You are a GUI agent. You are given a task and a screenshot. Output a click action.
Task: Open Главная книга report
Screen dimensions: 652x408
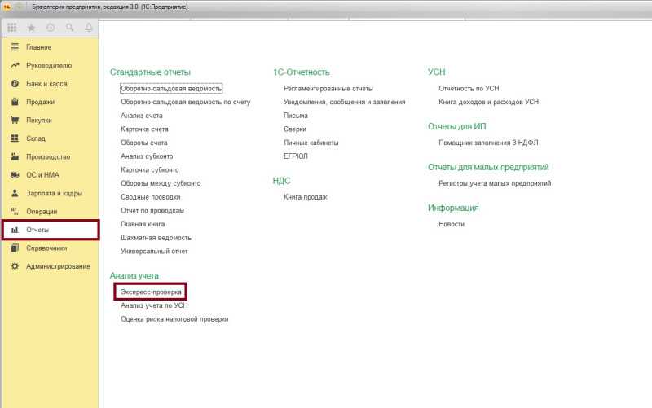(x=143, y=224)
